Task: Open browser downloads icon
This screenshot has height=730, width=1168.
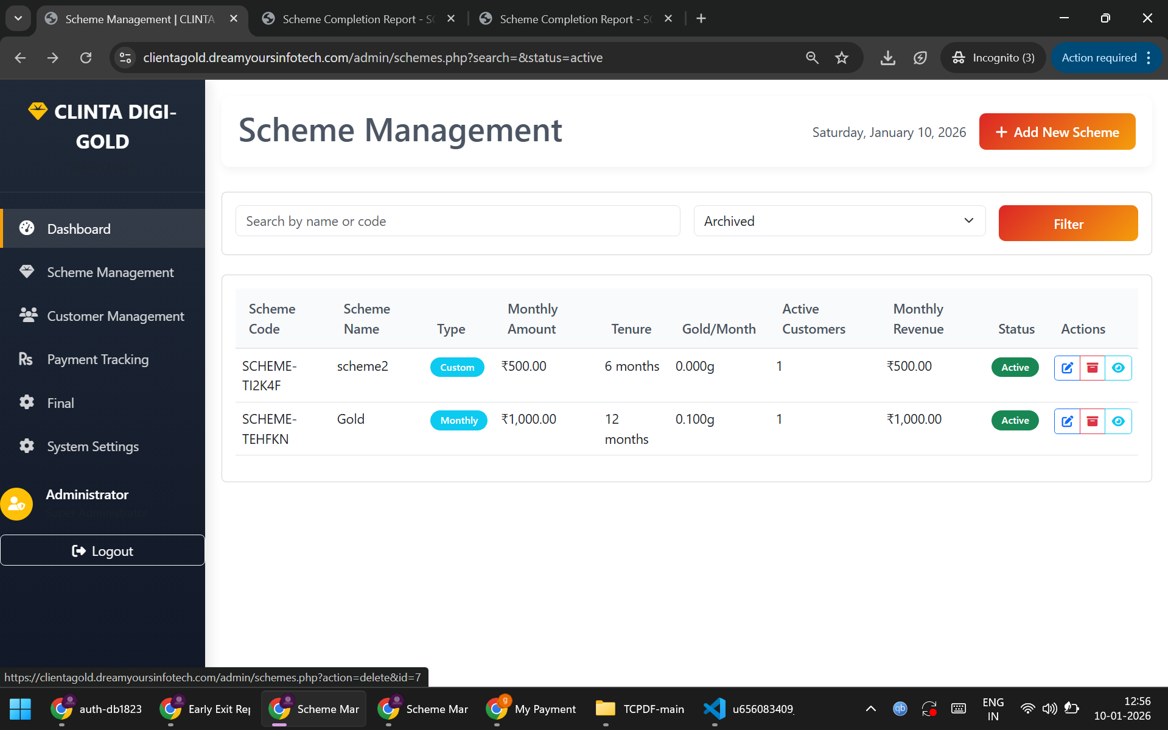Action: (x=887, y=58)
